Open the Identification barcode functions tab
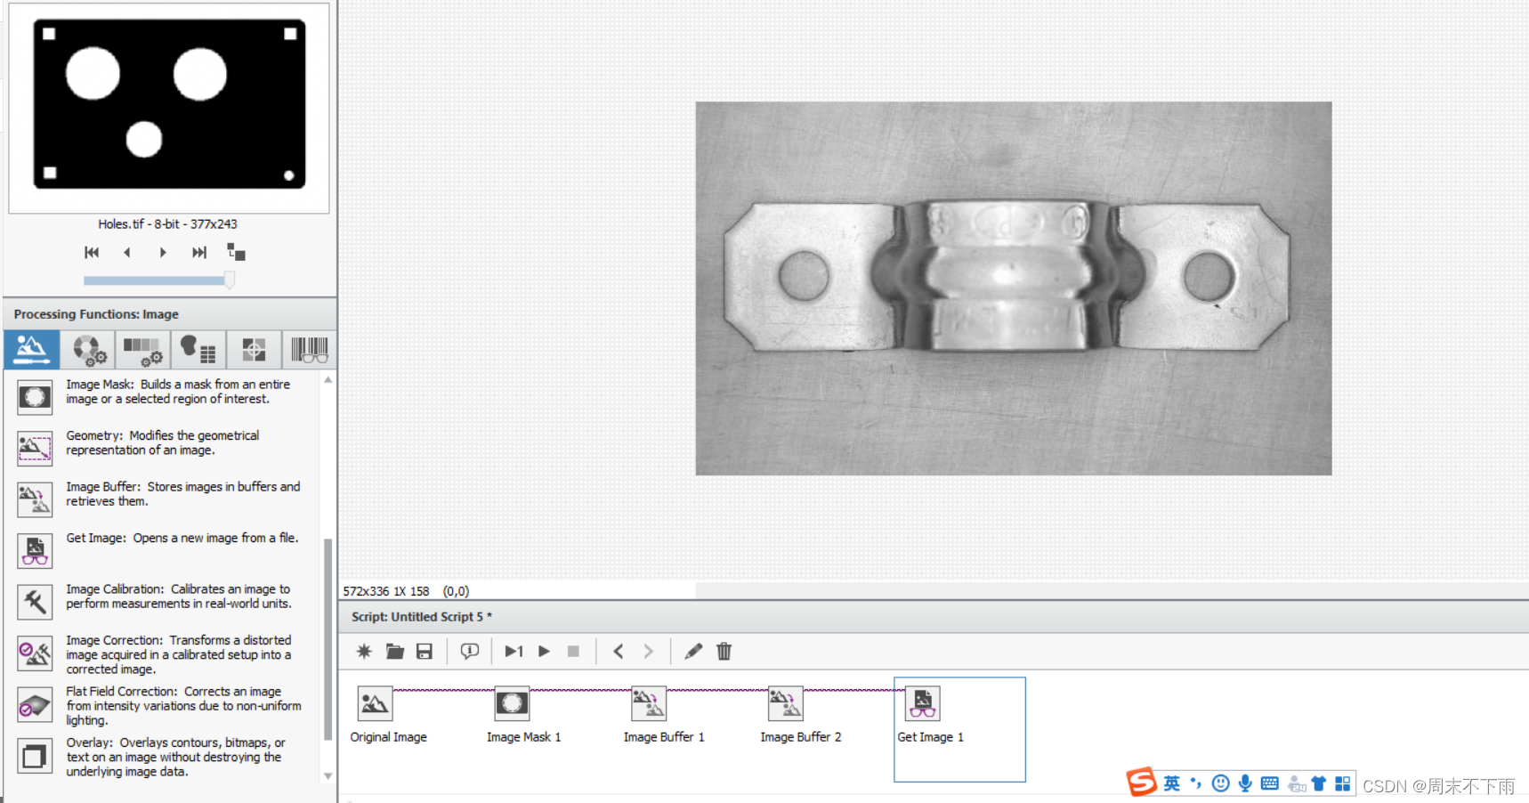This screenshot has width=1529, height=803. [309, 349]
